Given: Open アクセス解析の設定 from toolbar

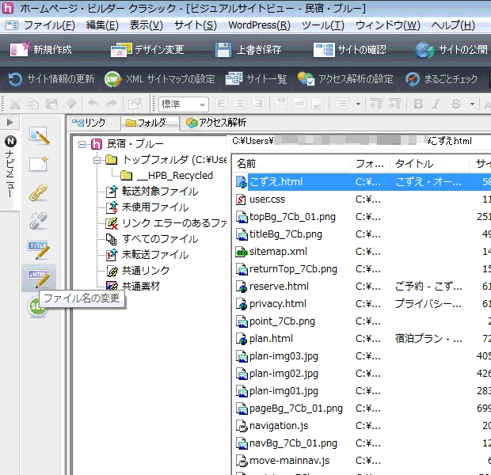Looking at the screenshot, I should (345, 79).
